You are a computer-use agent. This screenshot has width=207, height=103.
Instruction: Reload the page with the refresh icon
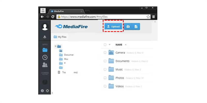tap(53, 17)
